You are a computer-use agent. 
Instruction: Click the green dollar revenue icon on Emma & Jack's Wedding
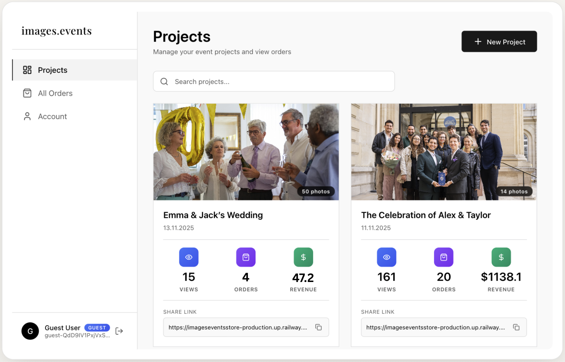pyautogui.click(x=303, y=257)
